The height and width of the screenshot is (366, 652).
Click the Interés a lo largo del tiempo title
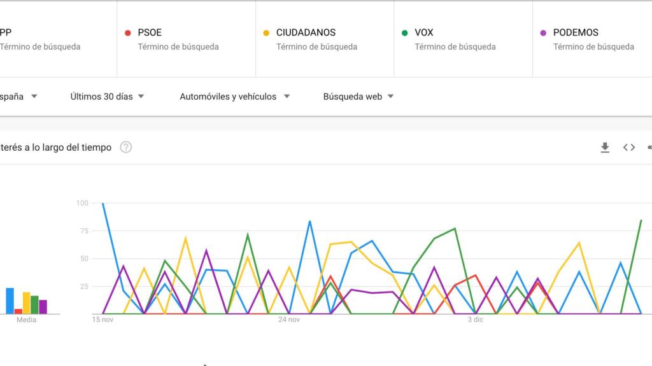(x=55, y=147)
